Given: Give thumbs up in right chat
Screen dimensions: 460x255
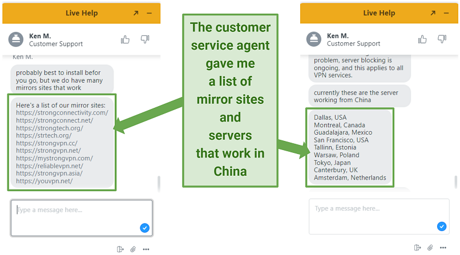Looking at the screenshot, I should 422,39.
